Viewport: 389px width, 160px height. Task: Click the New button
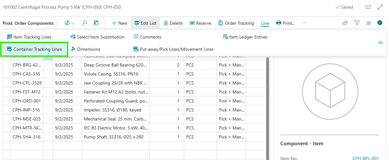[119, 23]
